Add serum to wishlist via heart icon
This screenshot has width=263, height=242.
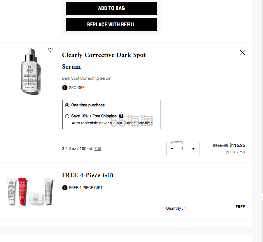51,50
